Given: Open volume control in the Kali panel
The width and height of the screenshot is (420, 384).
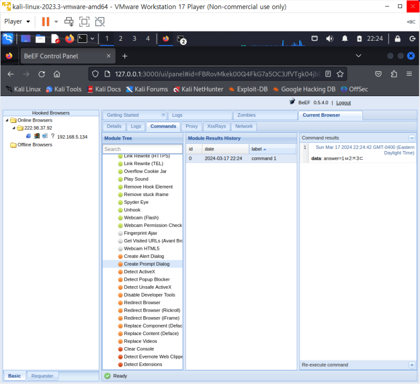Looking at the screenshot, I should pos(329,39).
